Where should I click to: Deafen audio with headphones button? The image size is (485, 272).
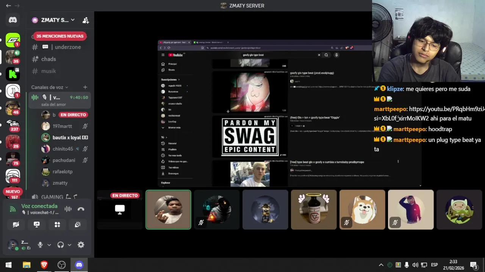pyautogui.click(x=60, y=245)
